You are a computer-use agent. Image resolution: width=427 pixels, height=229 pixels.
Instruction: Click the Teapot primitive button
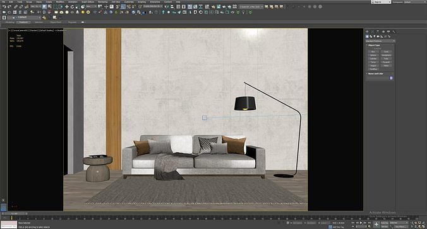(373, 65)
